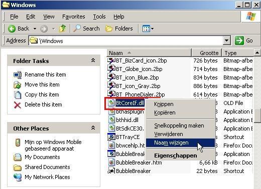Open the Edit menu
Viewport: 261px width, 189px height.
coord(31,16)
